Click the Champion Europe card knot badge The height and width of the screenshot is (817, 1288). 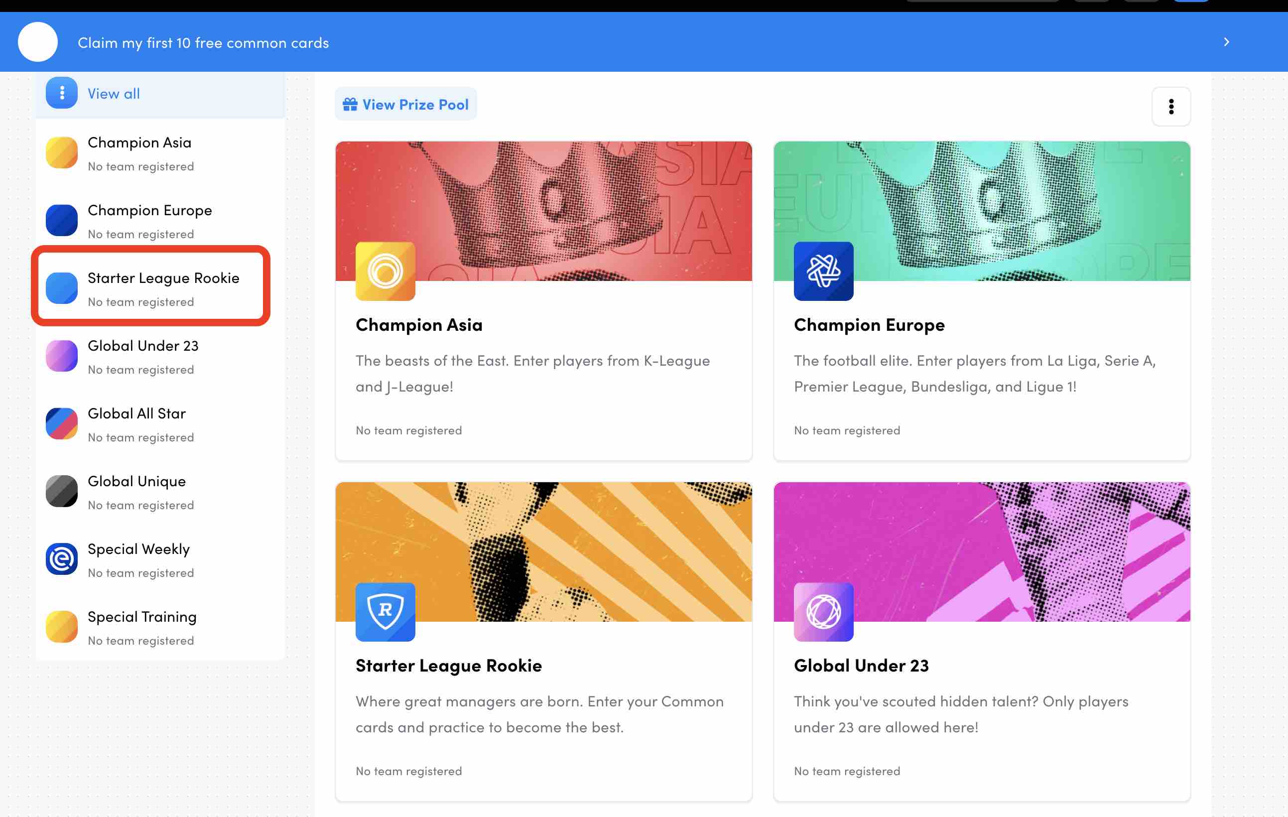click(x=823, y=272)
